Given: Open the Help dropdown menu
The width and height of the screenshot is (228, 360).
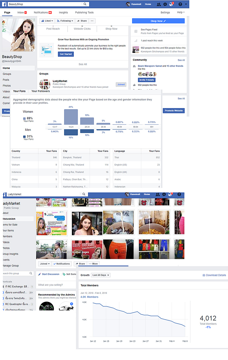Looking at the screenshot, I should [181, 12].
